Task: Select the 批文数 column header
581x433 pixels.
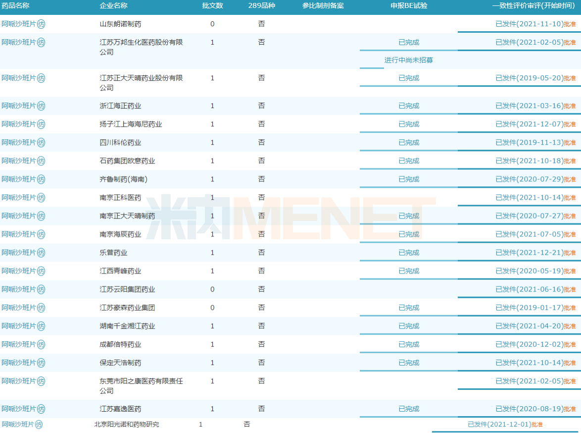Action: click(x=212, y=5)
